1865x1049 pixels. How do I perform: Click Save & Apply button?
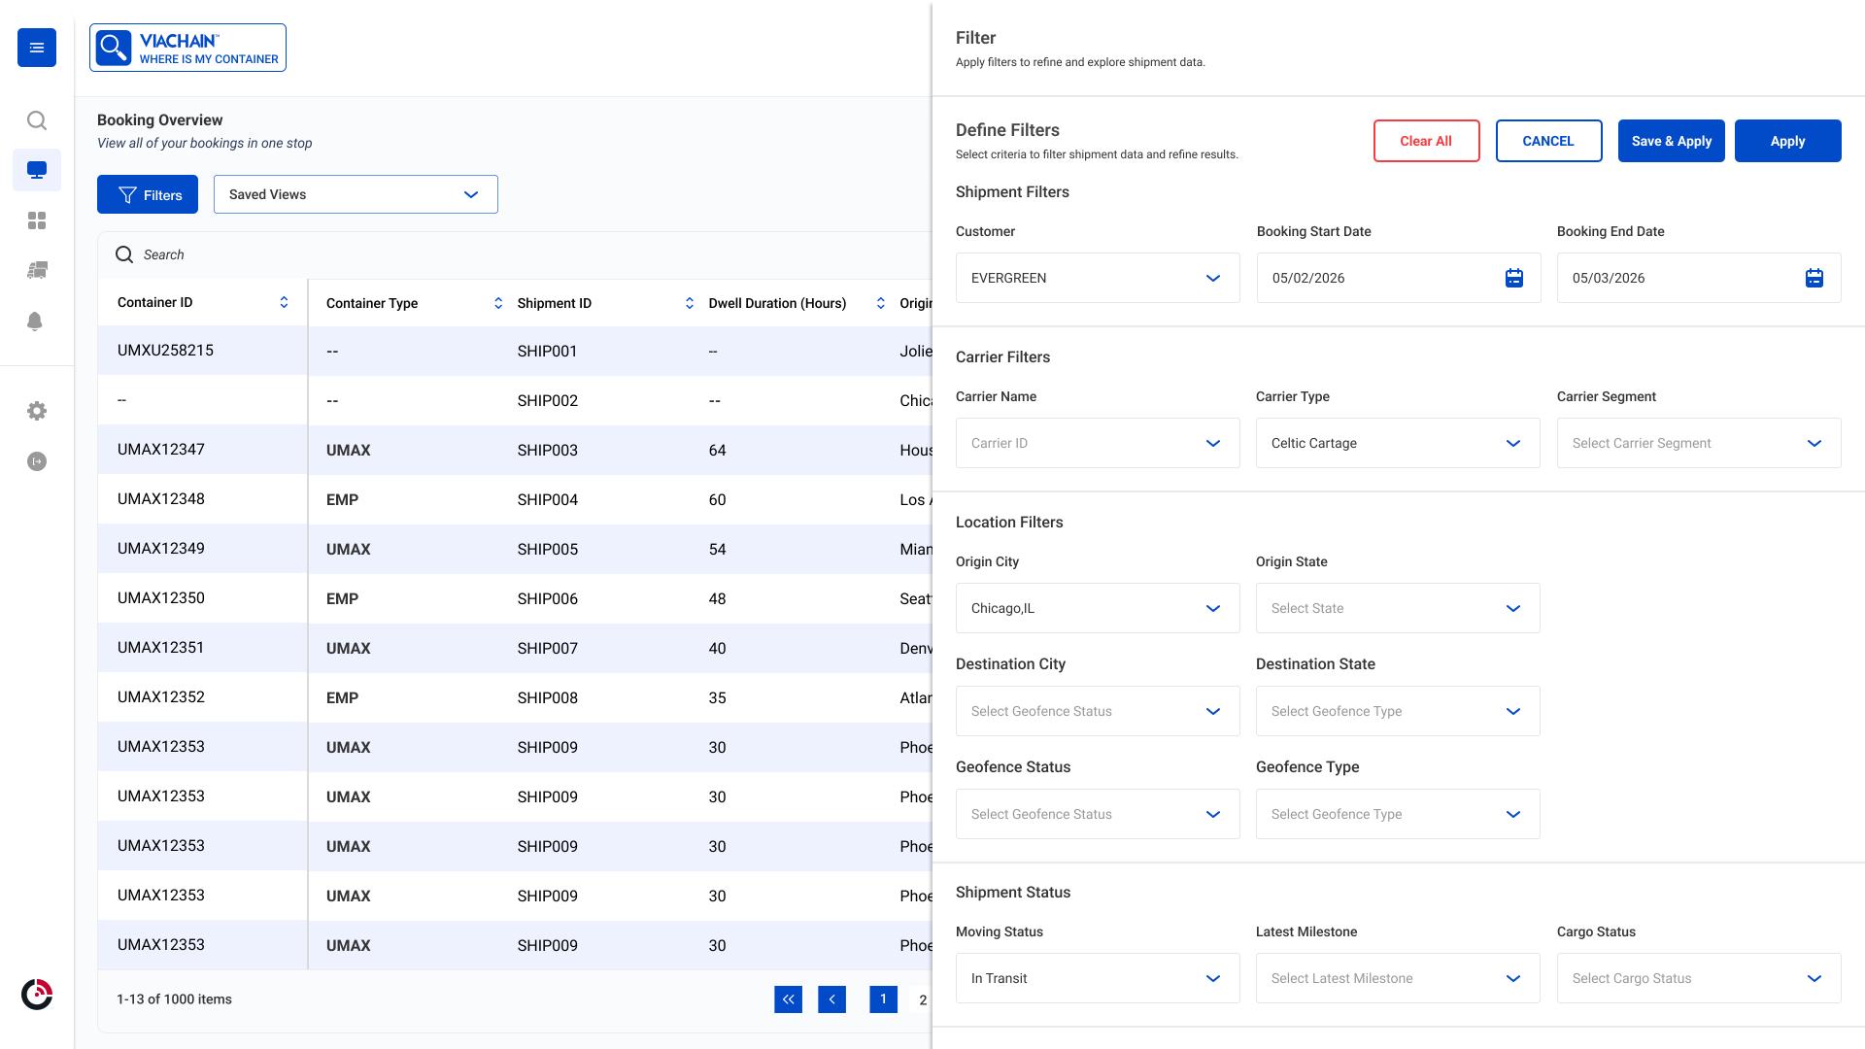(1671, 141)
